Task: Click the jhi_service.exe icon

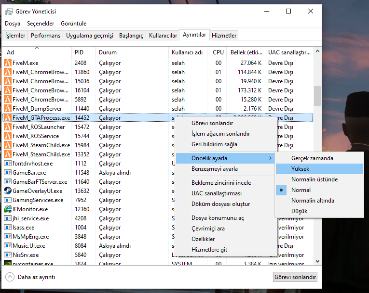Action: click(8, 218)
